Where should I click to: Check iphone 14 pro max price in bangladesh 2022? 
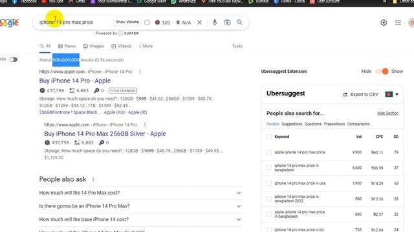click(269, 199)
